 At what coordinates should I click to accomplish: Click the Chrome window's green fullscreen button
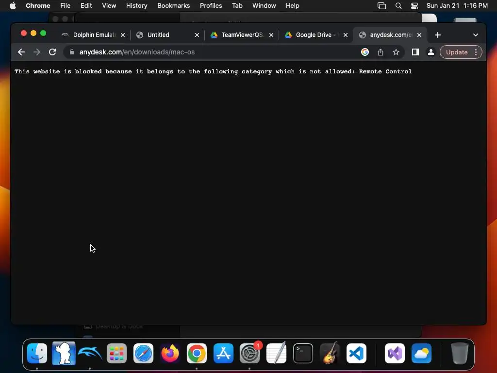[43, 34]
